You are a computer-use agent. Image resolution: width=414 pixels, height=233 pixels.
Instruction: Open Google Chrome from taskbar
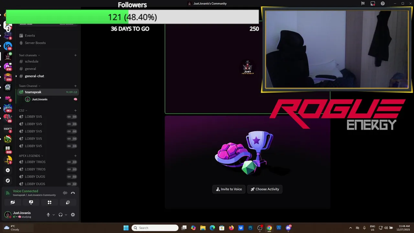click(x=269, y=228)
